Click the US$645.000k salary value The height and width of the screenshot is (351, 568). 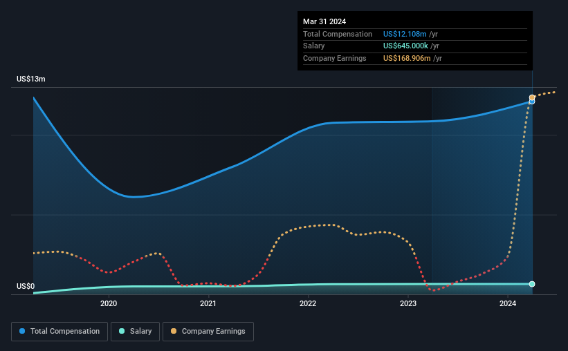tap(405, 46)
